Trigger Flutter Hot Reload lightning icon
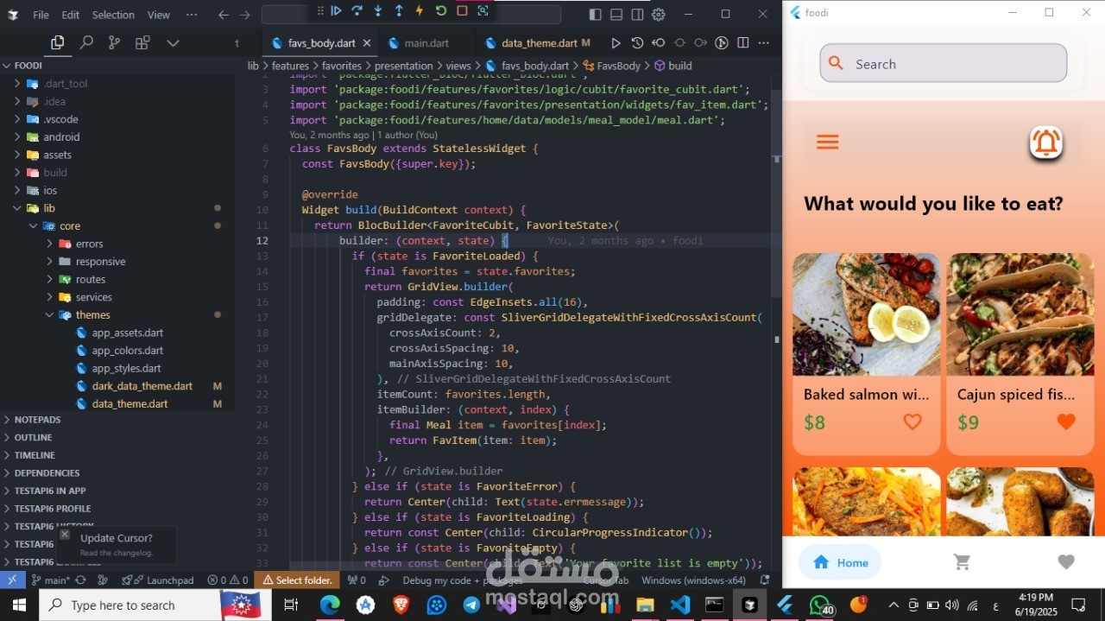The height and width of the screenshot is (621, 1105). 420,10
